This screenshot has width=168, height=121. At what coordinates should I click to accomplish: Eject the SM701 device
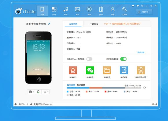click(x=28, y=104)
